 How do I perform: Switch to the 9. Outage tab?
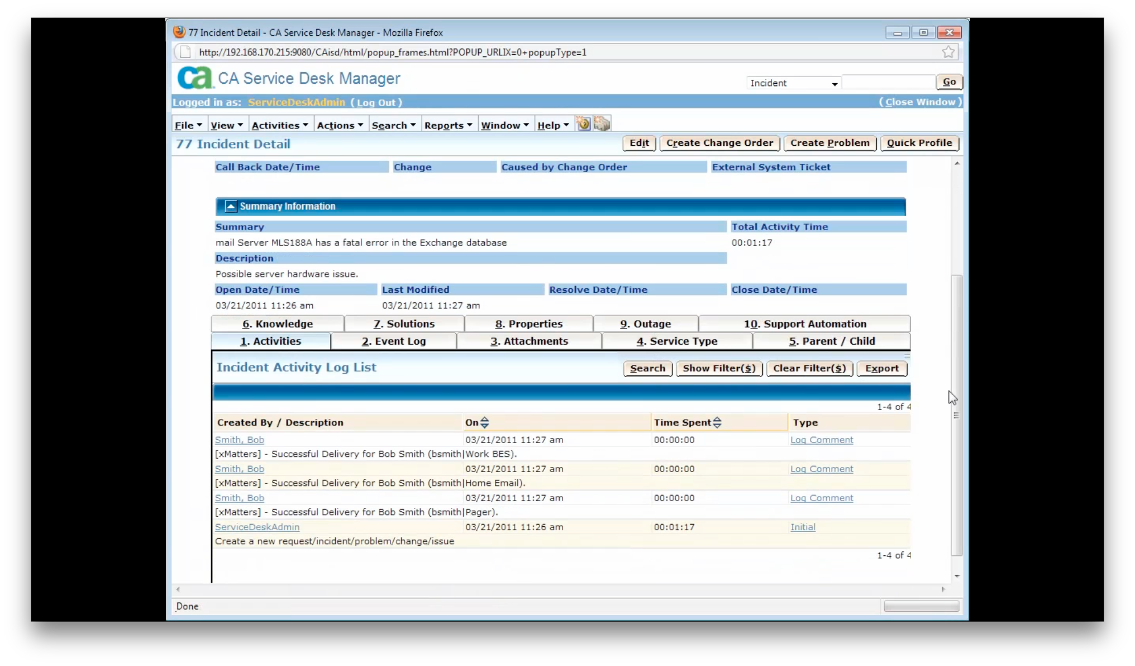point(645,324)
